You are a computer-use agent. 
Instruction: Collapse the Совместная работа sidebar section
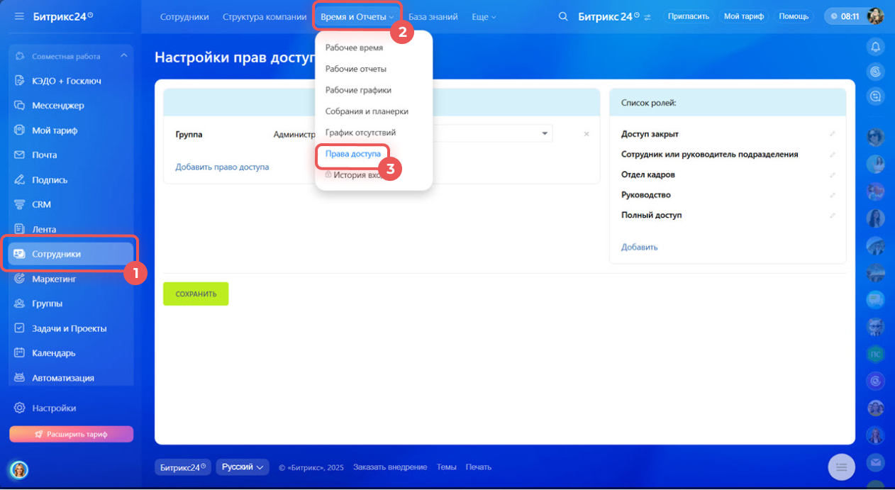point(123,56)
